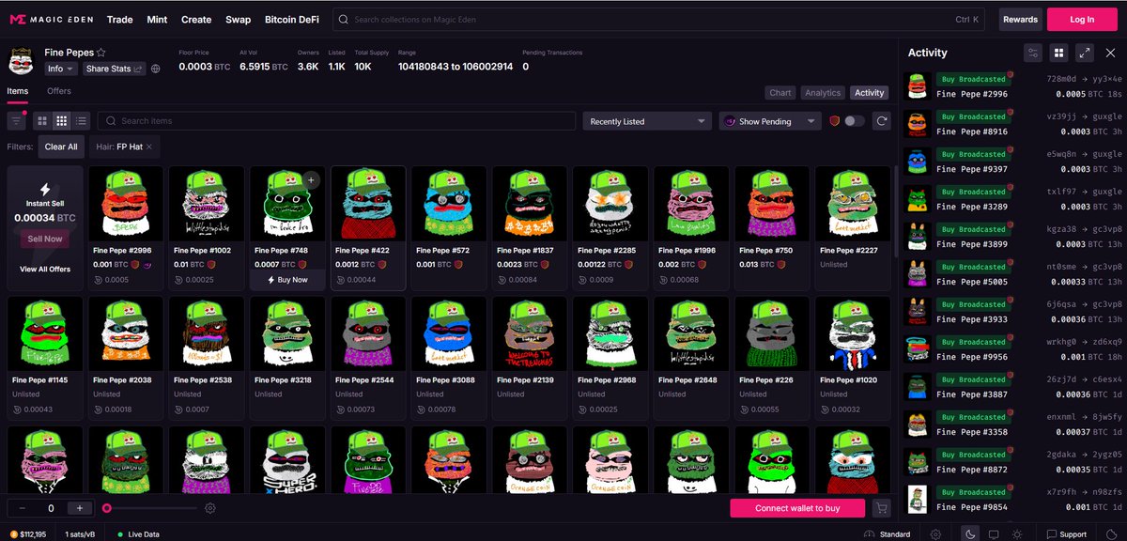
Task: Focus the Search items field
Action: (x=336, y=121)
